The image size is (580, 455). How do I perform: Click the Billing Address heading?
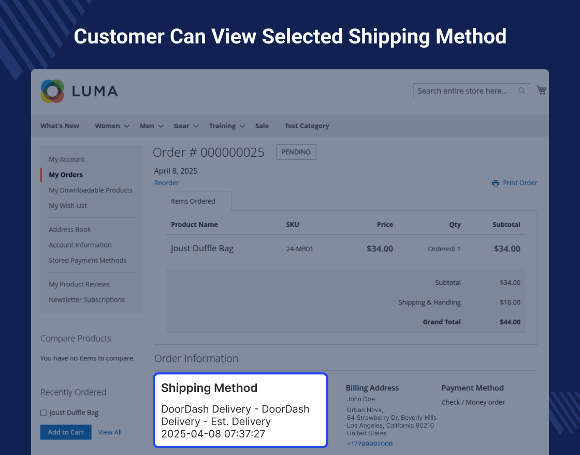coord(372,388)
